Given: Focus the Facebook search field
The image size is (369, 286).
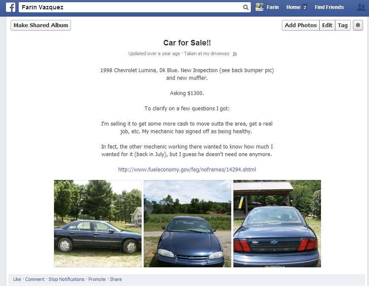Looking at the screenshot, I should pos(131,7).
